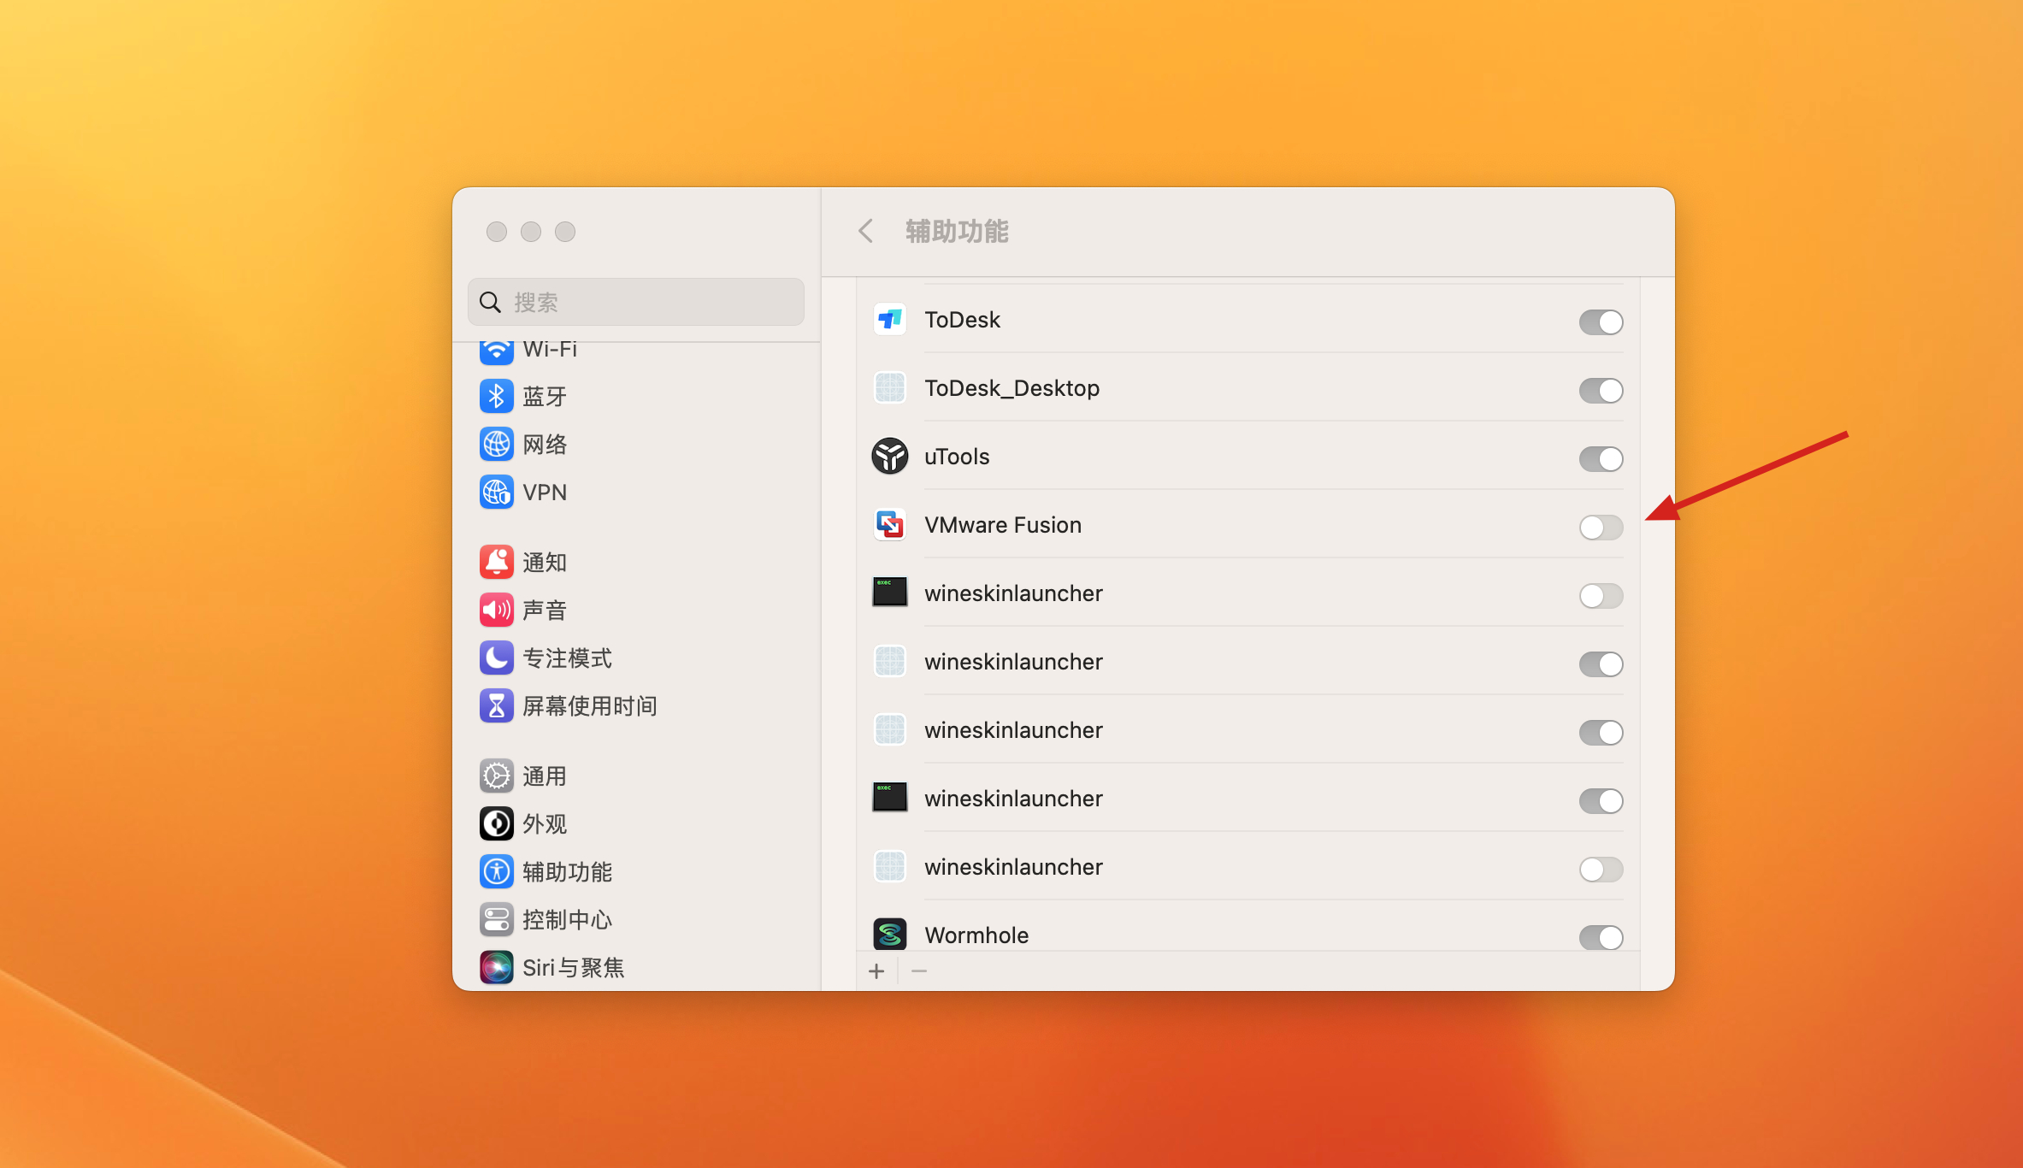Click the 声音 sound icon
2023x1168 pixels.
pyautogui.click(x=496, y=611)
